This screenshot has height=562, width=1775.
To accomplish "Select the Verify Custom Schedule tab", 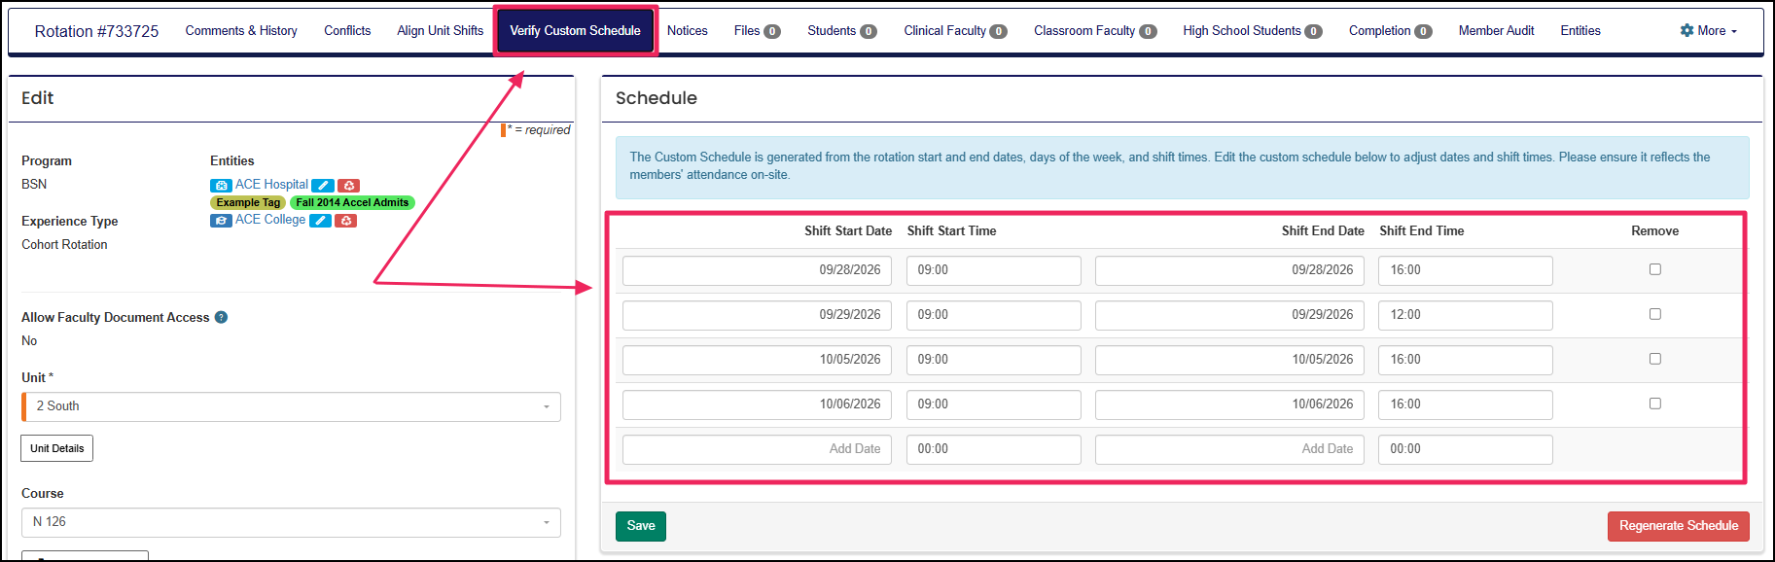I will click(575, 31).
